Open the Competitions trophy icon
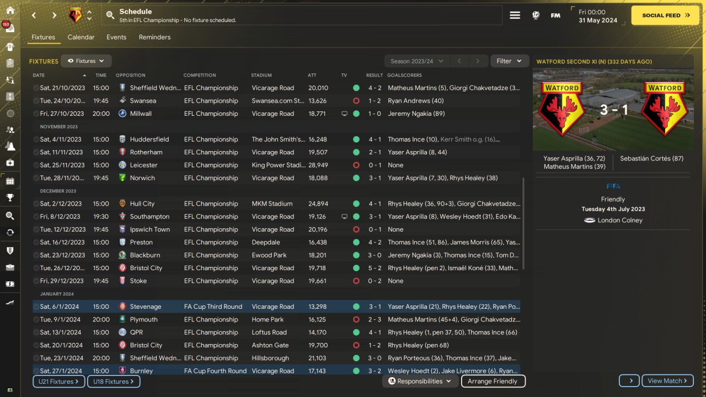This screenshot has height=397, width=706. [10, 197]
